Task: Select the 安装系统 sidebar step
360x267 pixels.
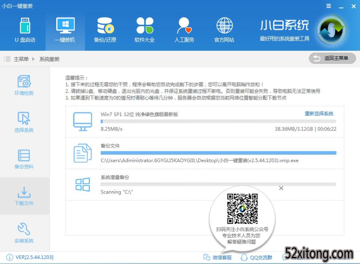Action: (x=24, y=233)
